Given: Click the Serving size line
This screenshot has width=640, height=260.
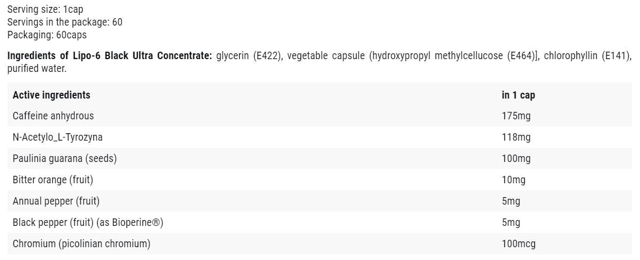Looking at the screenshot, I should click(x=45, y=10).
